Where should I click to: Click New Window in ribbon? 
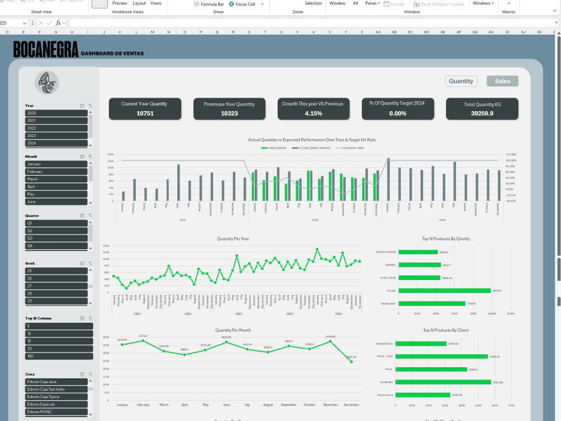click(337, 3)
